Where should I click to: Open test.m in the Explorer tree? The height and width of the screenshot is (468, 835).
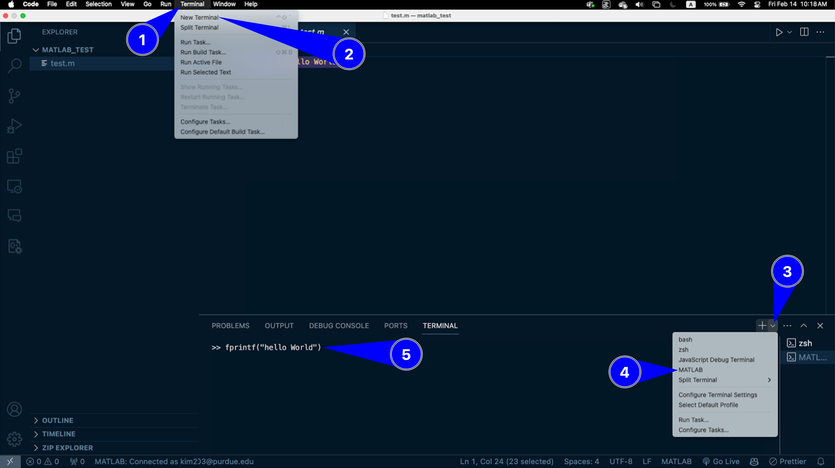(x=63, y=64)
